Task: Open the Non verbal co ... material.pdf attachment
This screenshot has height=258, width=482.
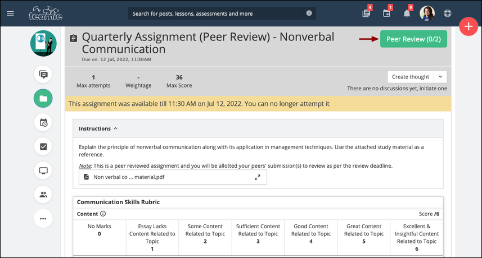Action: pyautogui.click(x=173, y=177)
